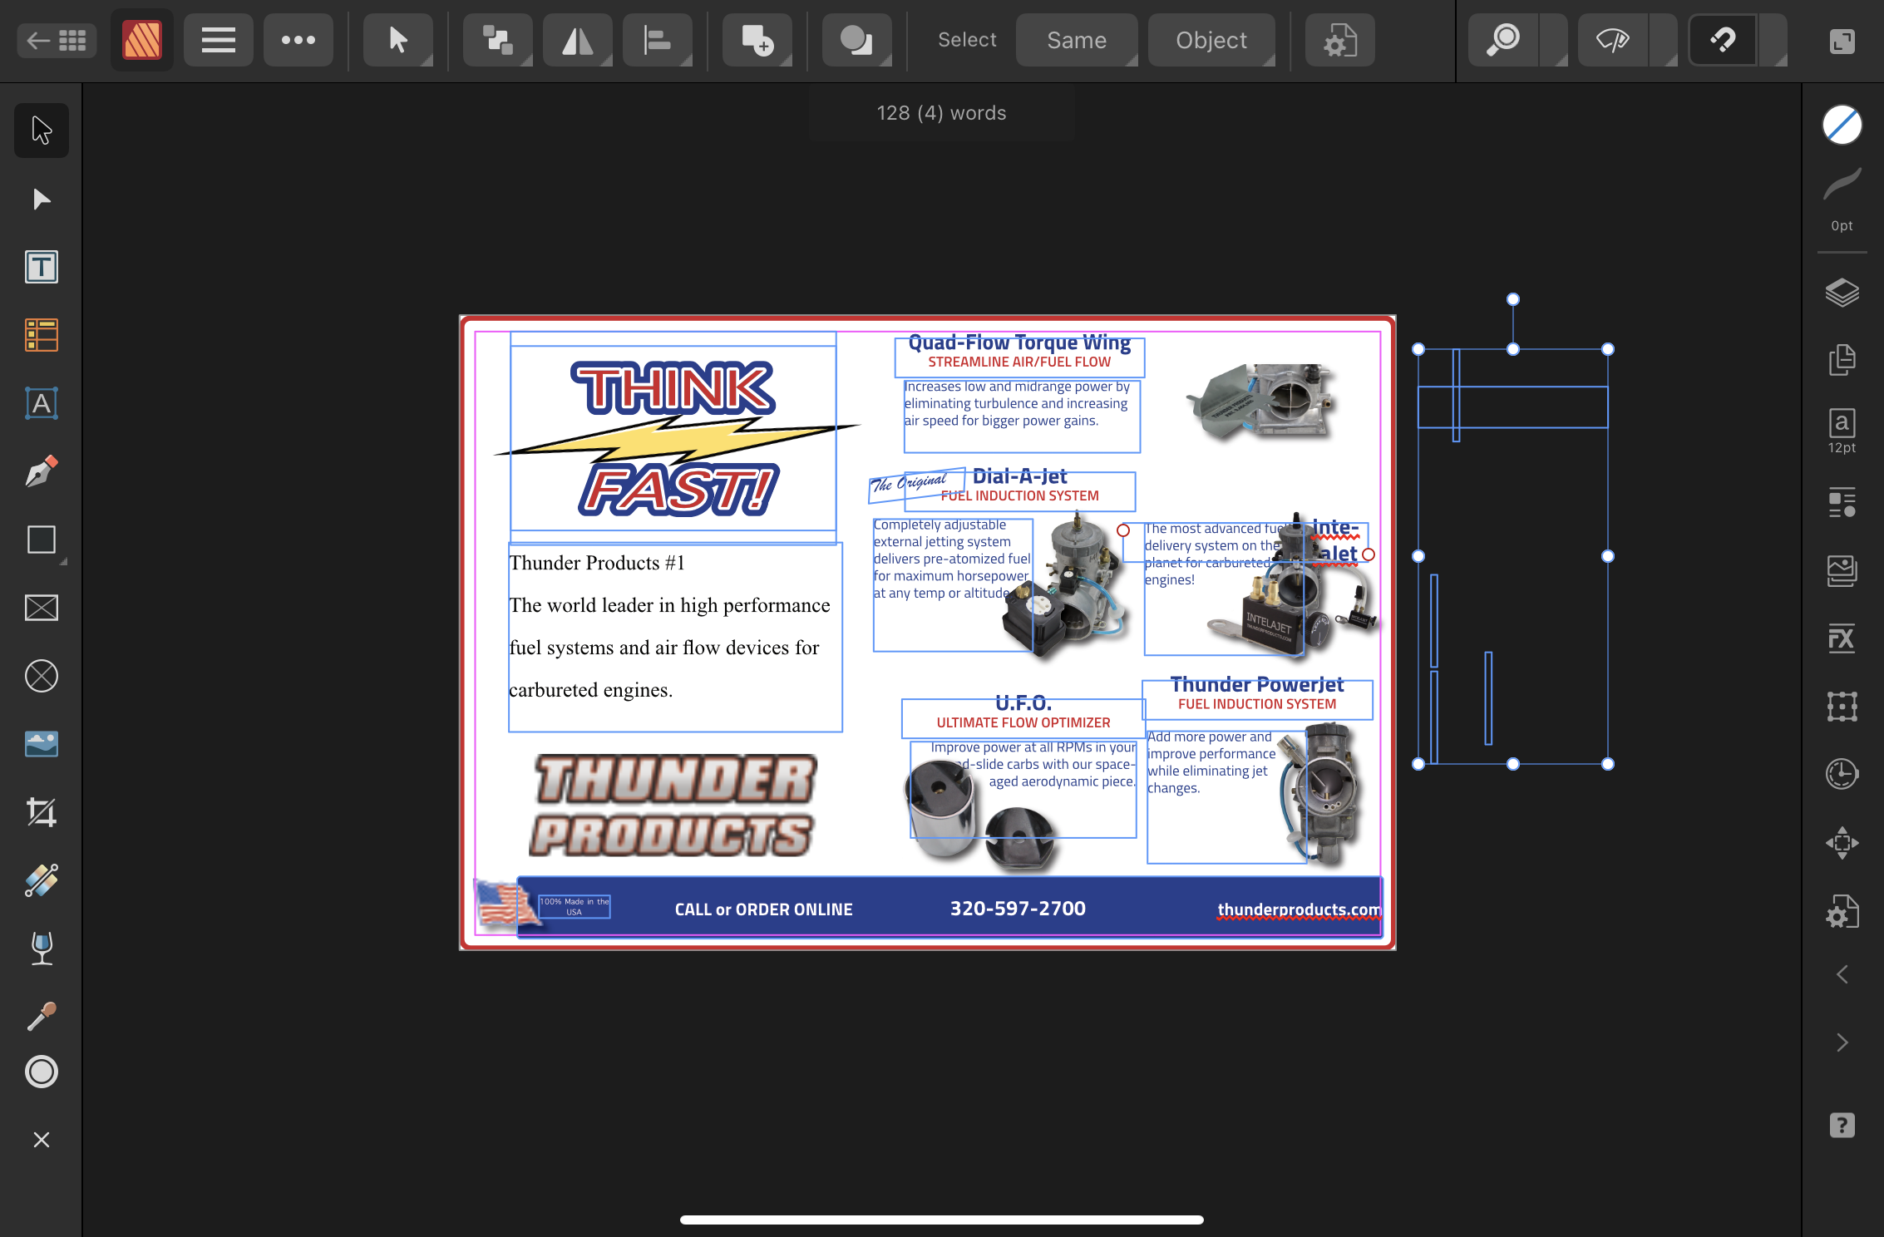This screenshot has height=1237, width=1884.
Task: Open pointer move options in top toolbar
Action: [399, 40]
